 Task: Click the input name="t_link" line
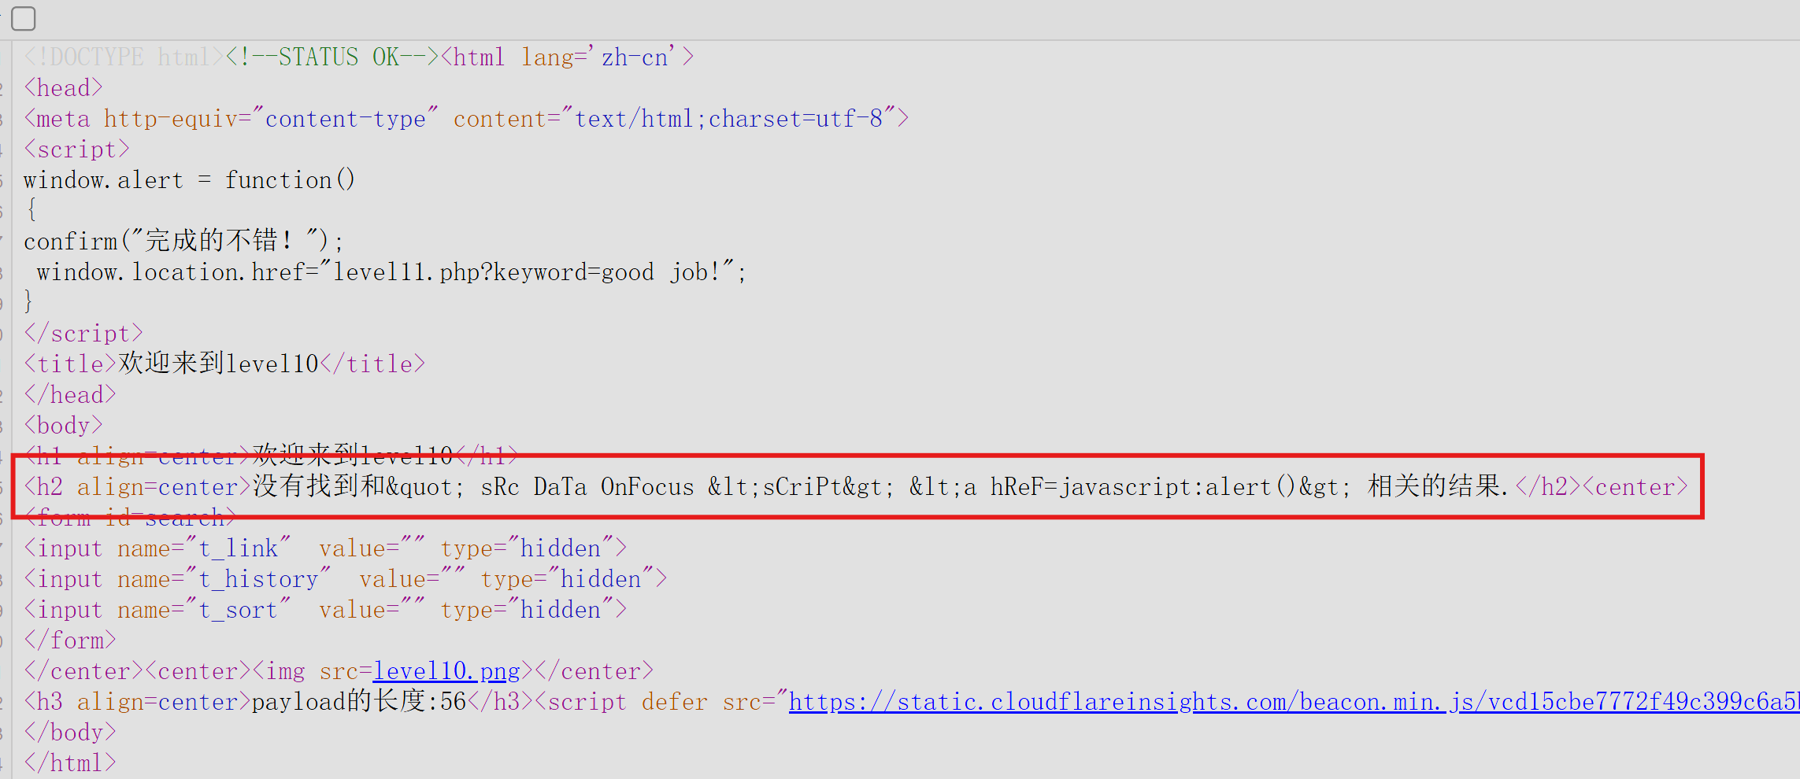[325, 548]
